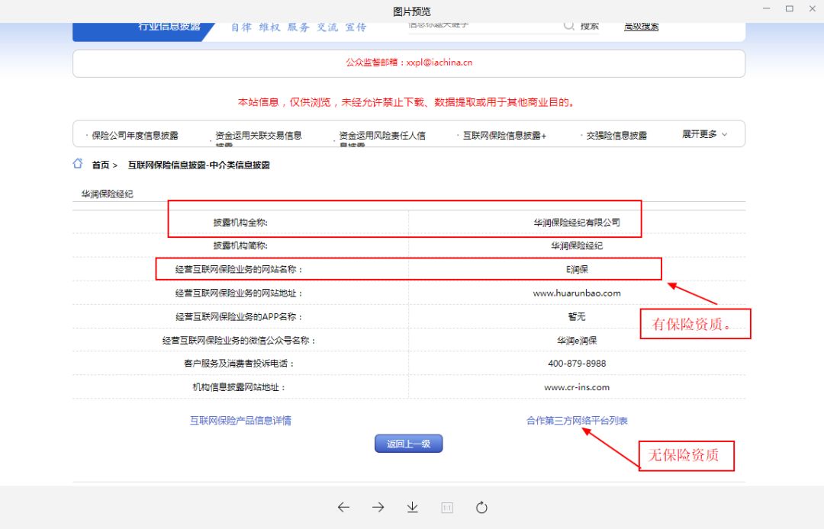This screenshot has height=529, width=824.
Task: Maximize the 图片预览 window
Action: pos(790,8)
